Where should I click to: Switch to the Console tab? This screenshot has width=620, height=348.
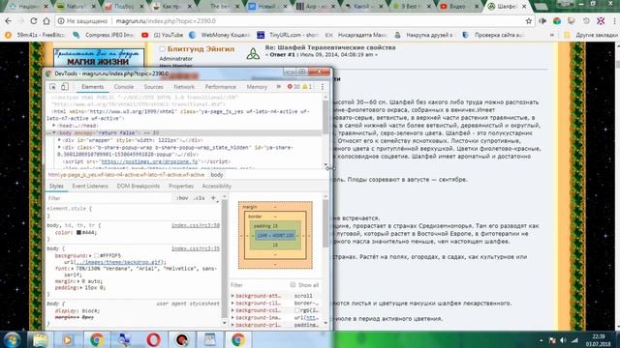pos(124,87)
